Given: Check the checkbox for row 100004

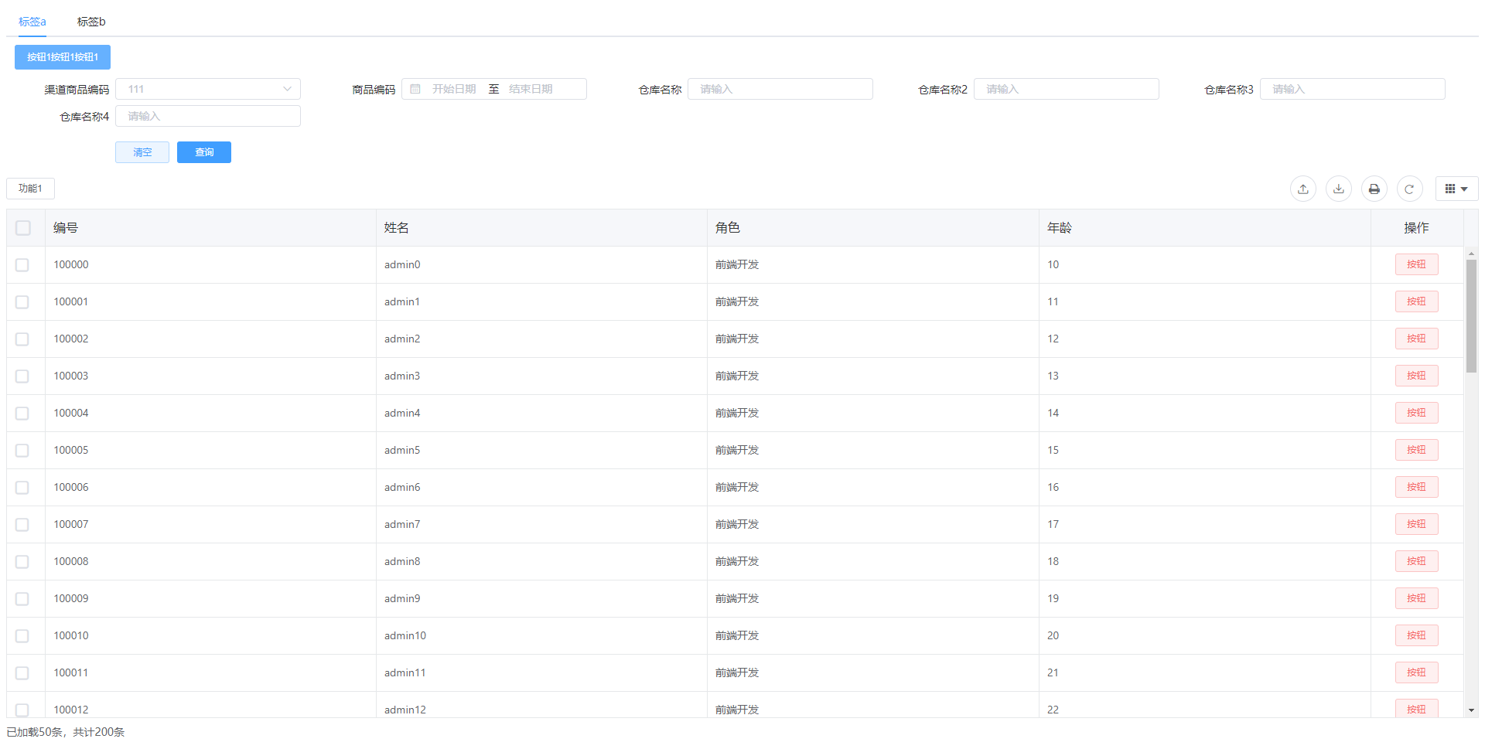Looking at the screenshot, I should pos(22,414).
